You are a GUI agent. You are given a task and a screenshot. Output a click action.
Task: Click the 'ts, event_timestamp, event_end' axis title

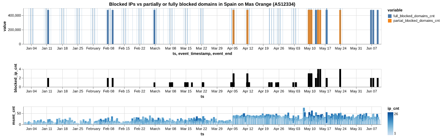tap(202, 54)
